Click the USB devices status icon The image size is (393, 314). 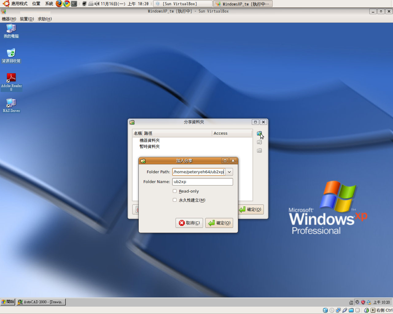click(x=344, y=310)
